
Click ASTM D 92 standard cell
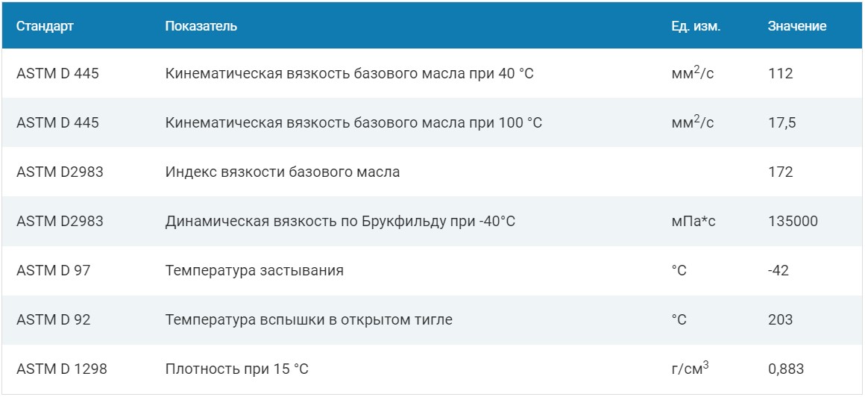[54, 319]
